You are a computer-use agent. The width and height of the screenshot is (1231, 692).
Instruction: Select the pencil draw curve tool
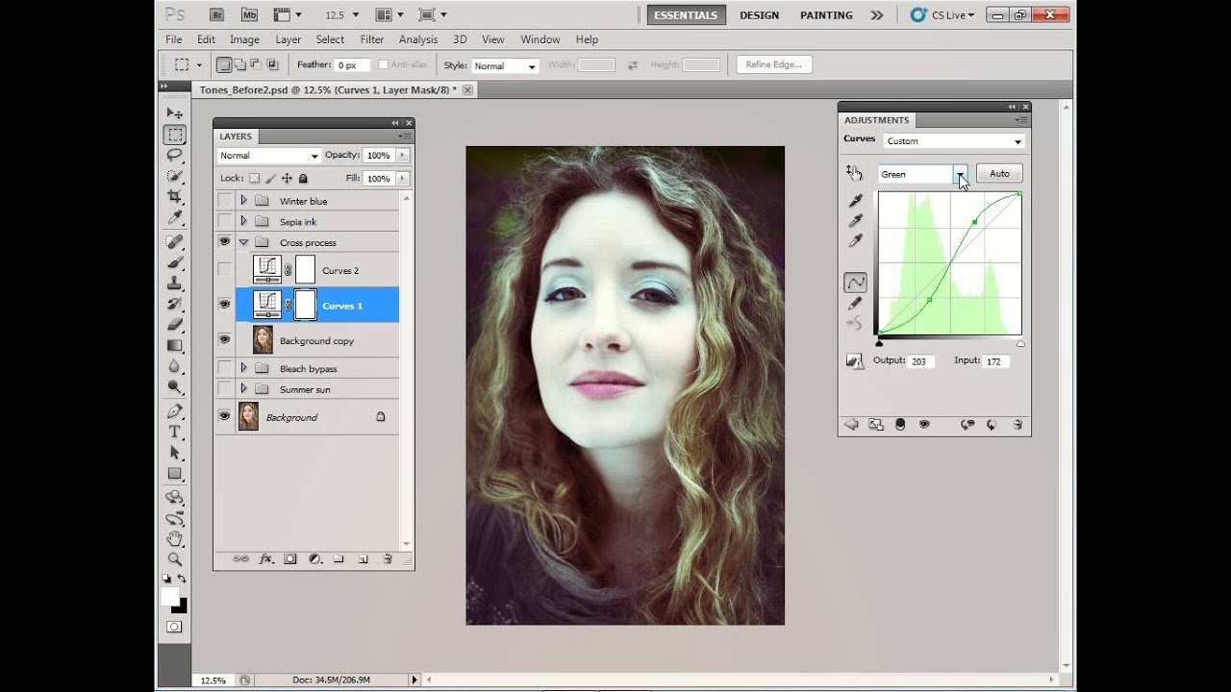pos(855,303)
